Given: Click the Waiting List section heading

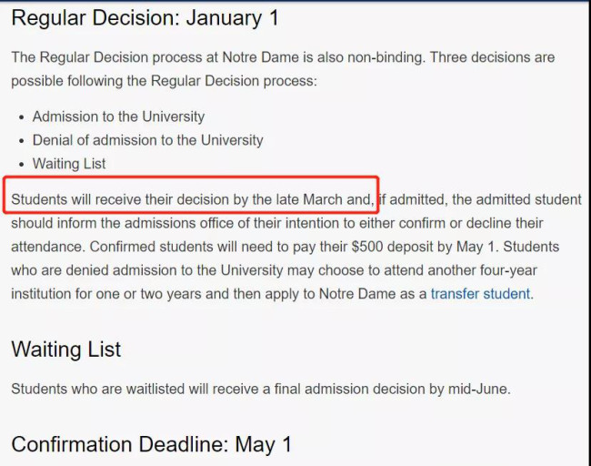Looking at the screenshot, I should 66,349.
